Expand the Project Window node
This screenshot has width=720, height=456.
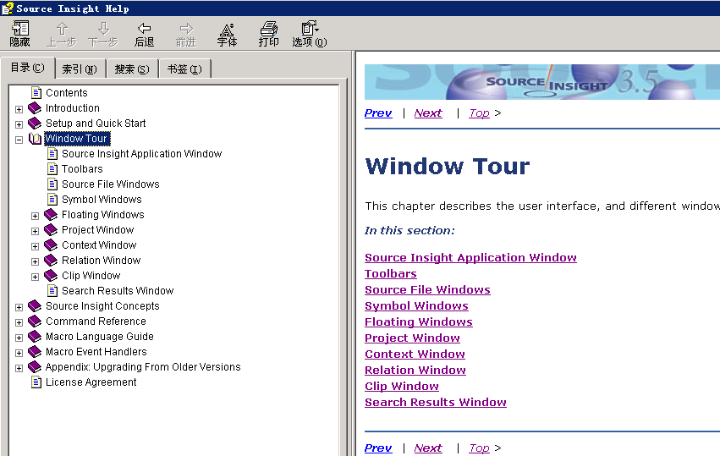35,231
